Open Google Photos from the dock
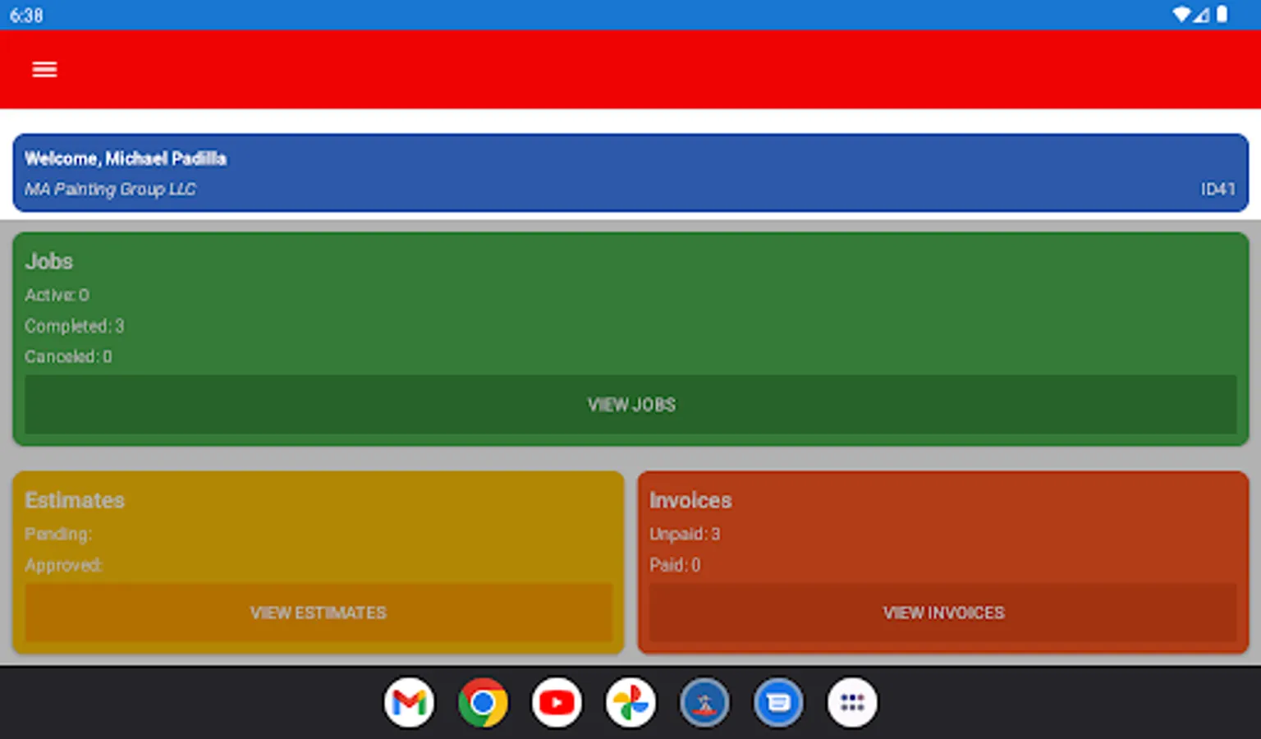Image resolution: width=1261 pixels, height=739 pixels. click(630, 702)
